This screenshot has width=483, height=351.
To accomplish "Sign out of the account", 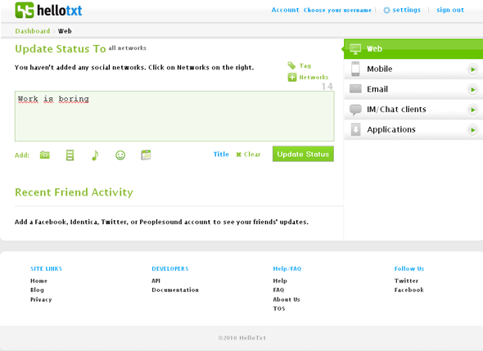I will tap(450, 10).
